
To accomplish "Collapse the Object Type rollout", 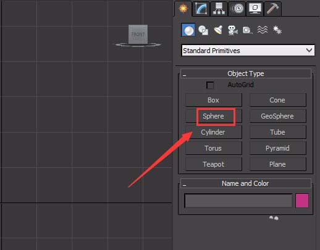I will 246,73.
